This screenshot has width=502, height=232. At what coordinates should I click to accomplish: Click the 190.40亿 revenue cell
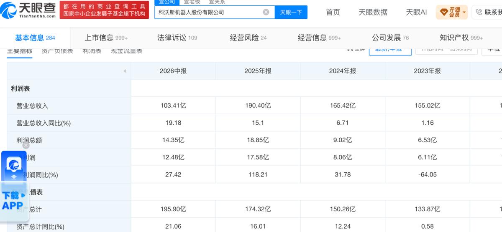tap(258, 106)
